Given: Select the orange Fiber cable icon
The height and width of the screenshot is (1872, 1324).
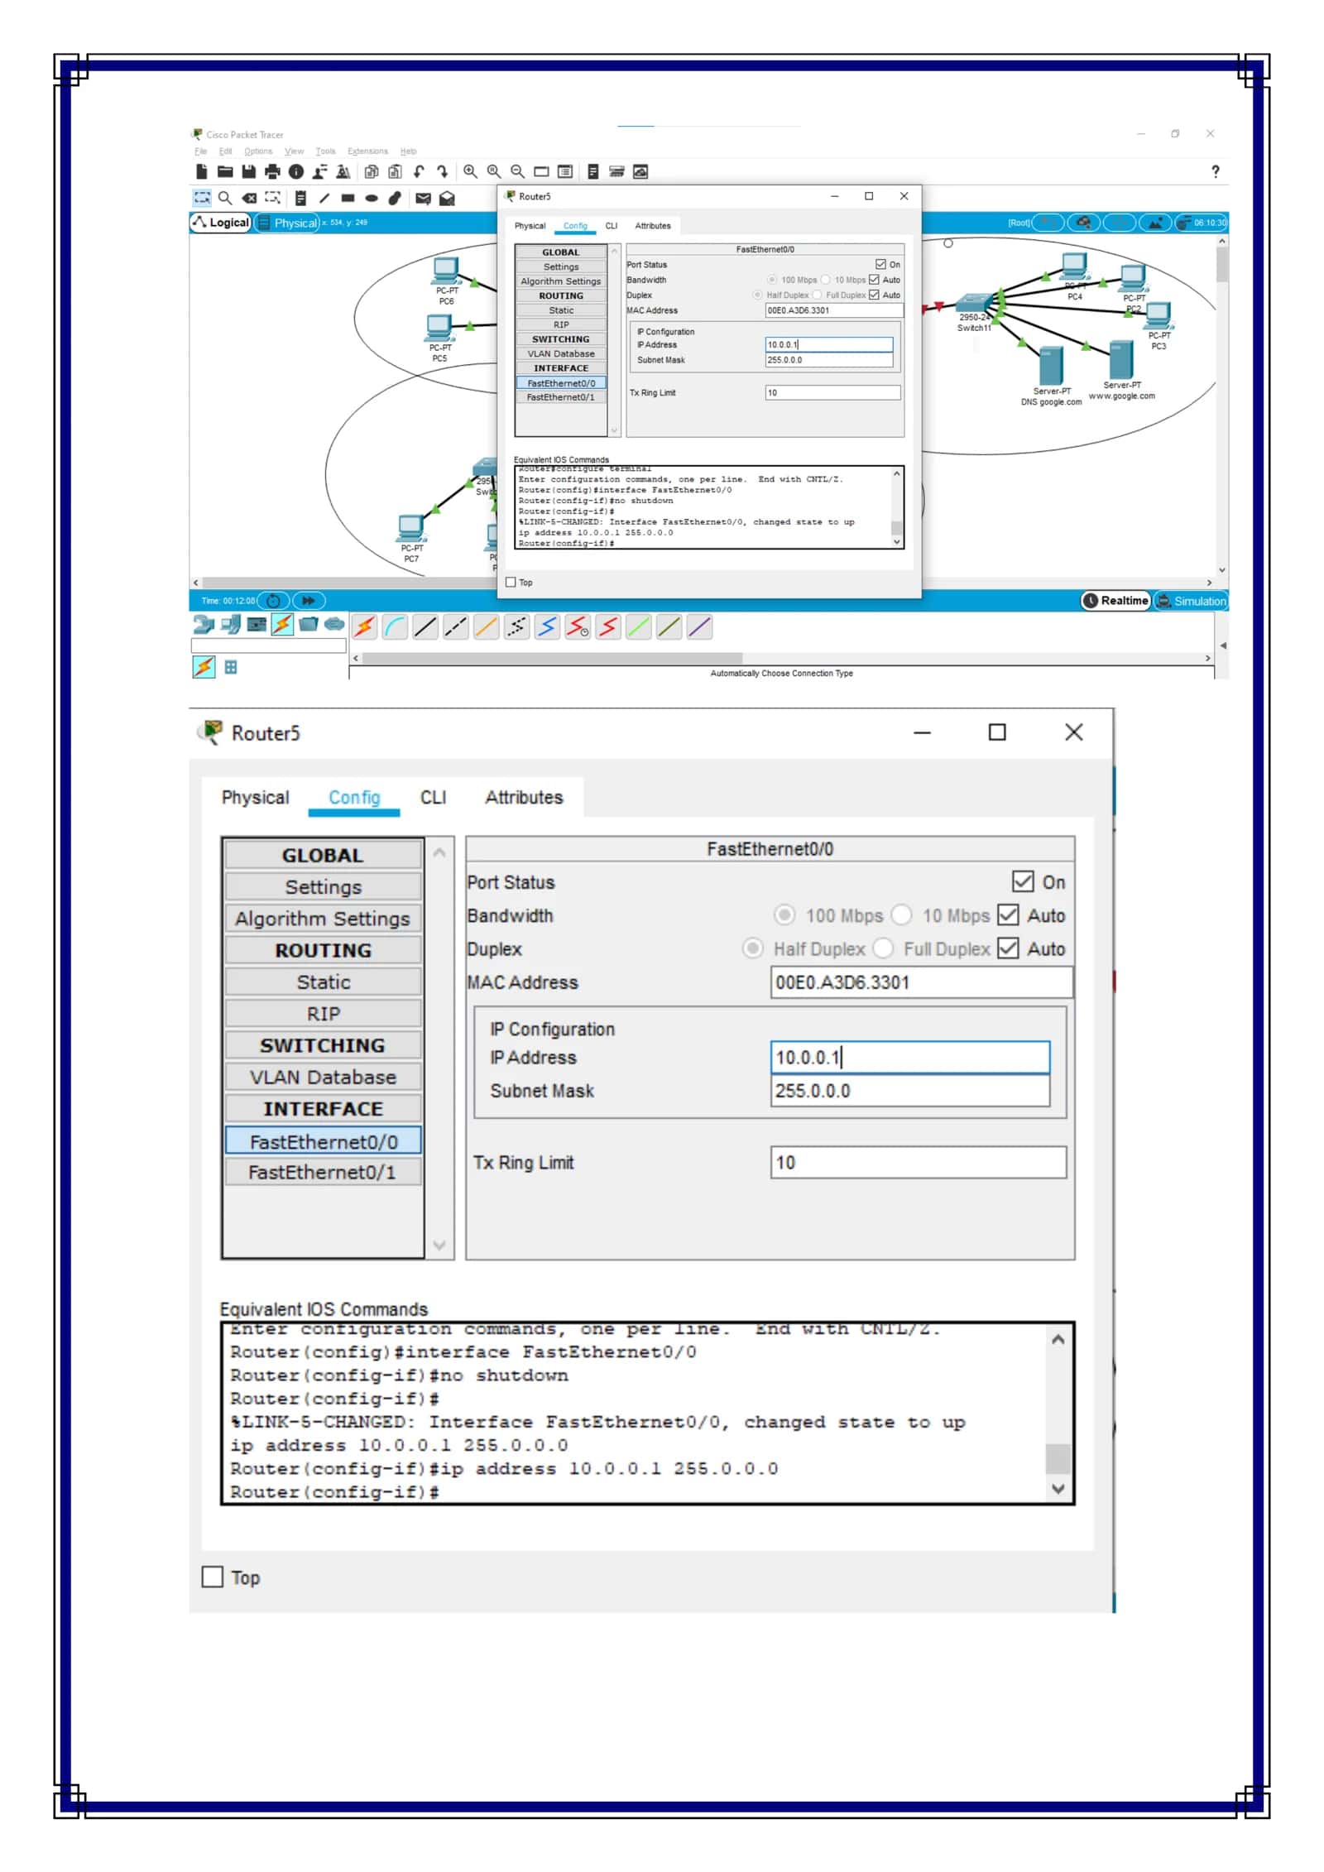Looking at the screenshot, I should pos(487,627).
